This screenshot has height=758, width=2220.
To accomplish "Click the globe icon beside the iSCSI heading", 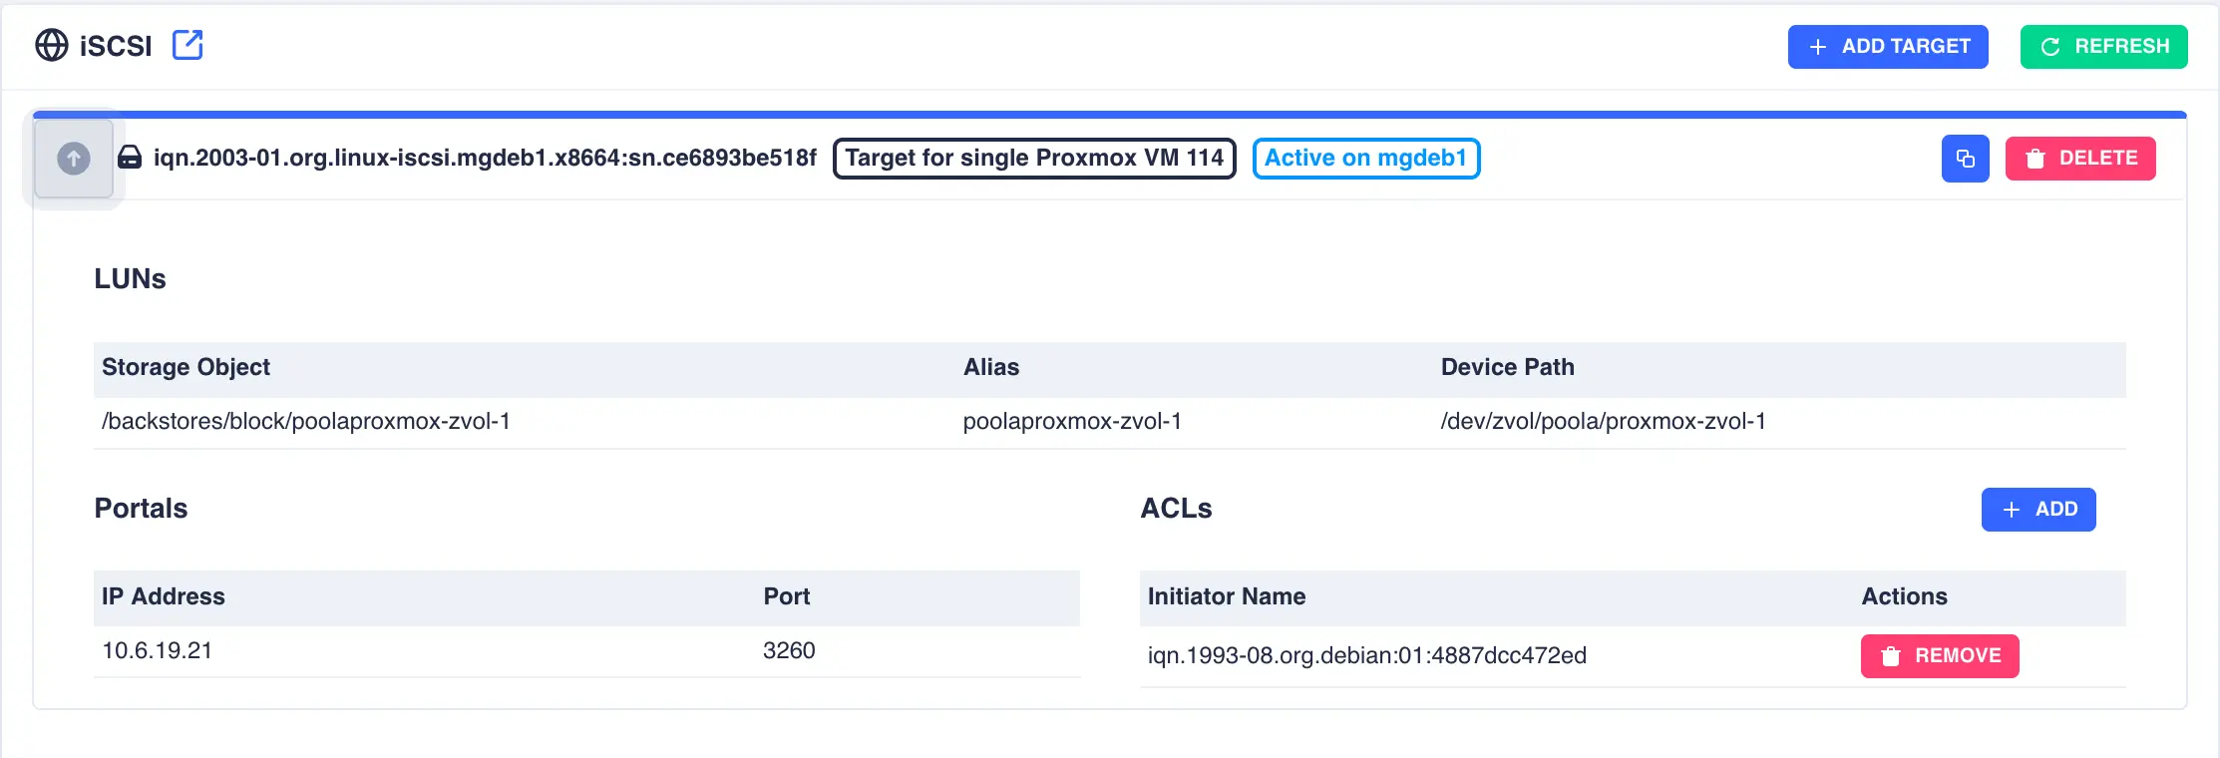I will tap(51, 45).
